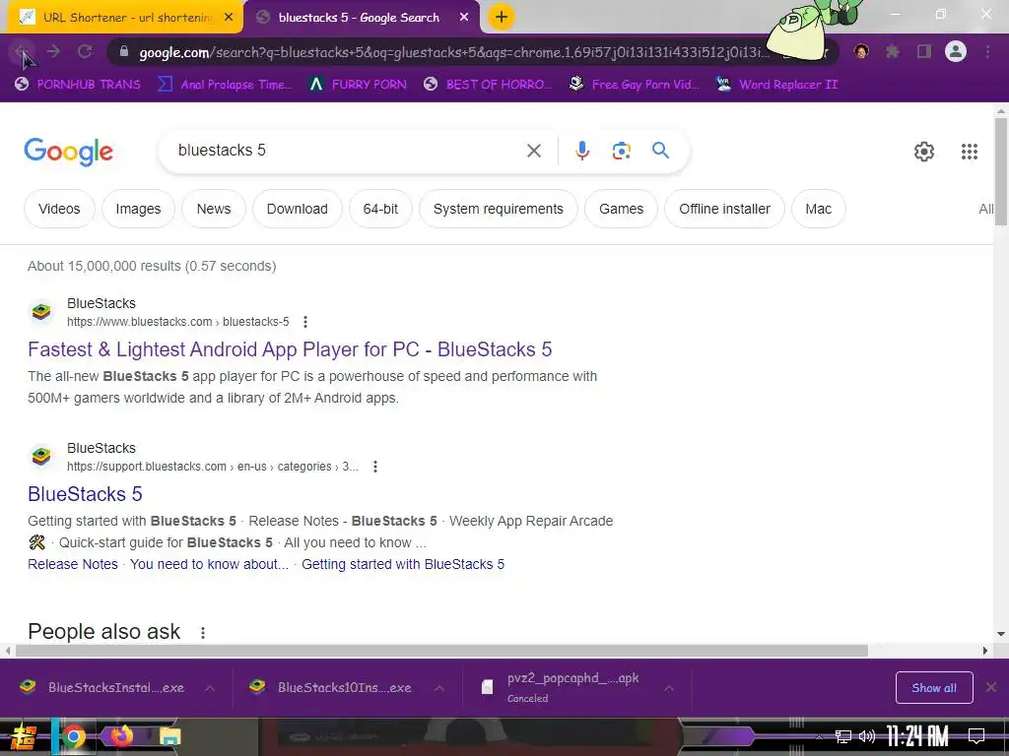Close the bluestacks 5 Google Search tab
This screenshot has width=1009, height=756.
464,18
